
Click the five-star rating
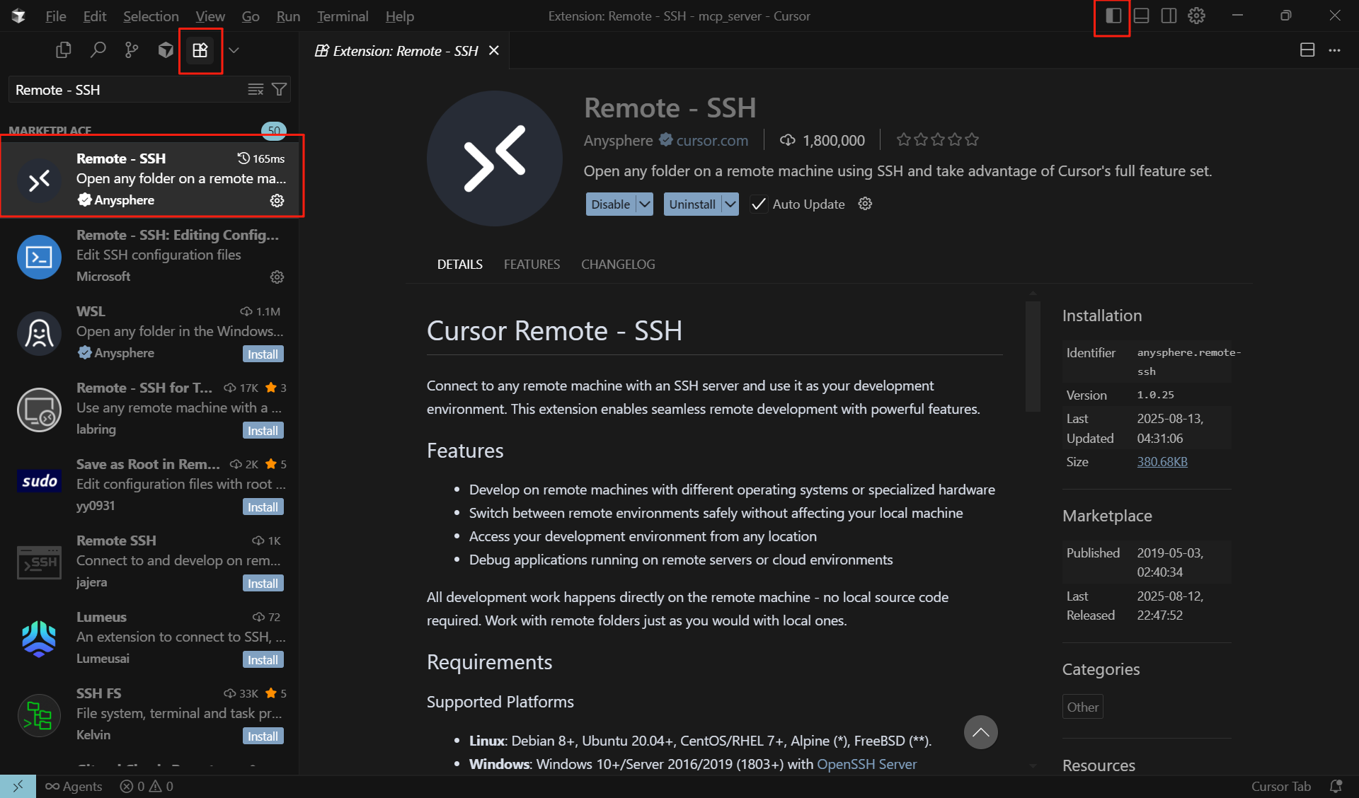click(x=937, y=139)
